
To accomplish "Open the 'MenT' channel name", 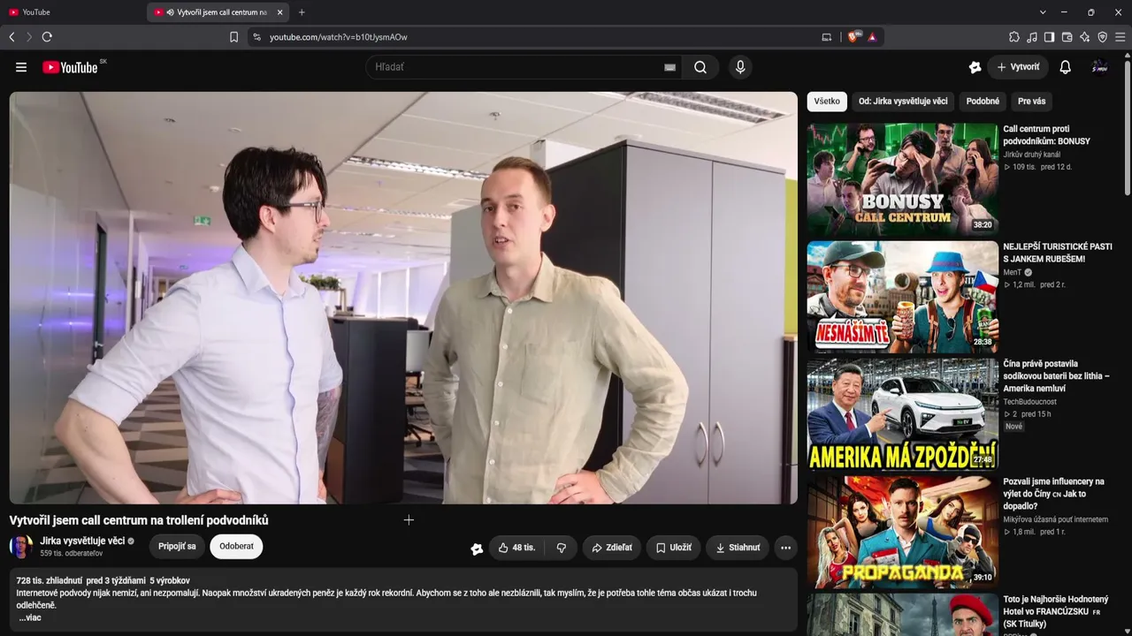I will (x=1013, y=273).
